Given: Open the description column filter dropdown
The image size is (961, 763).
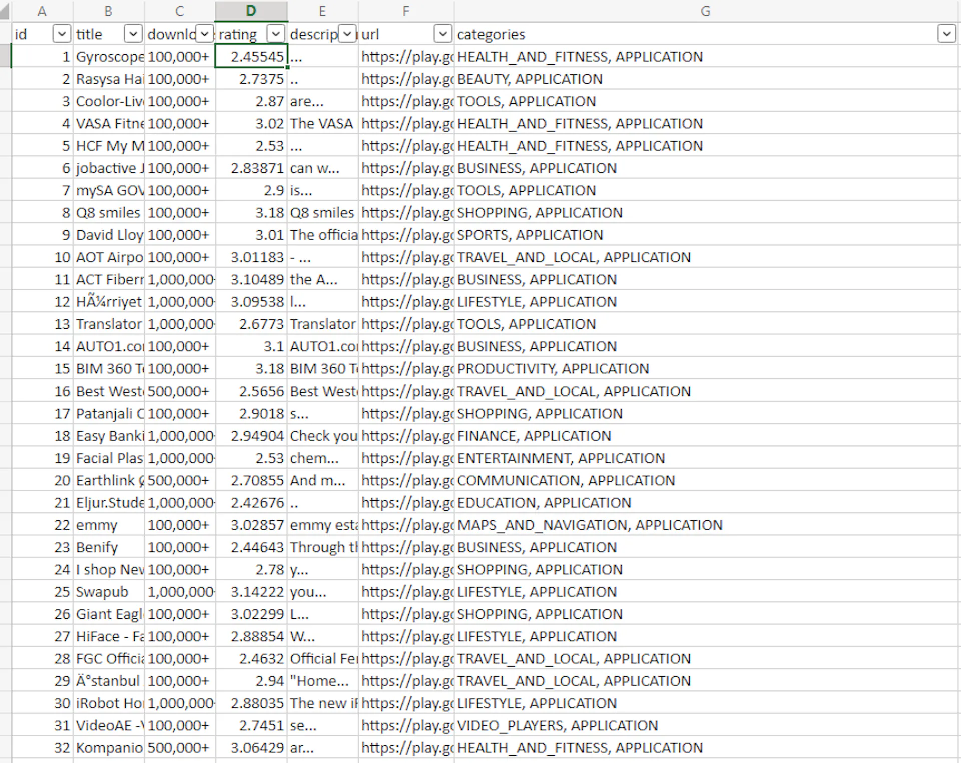Looking at the screenshot, I should pyautogui.click(x=347, y=34).
